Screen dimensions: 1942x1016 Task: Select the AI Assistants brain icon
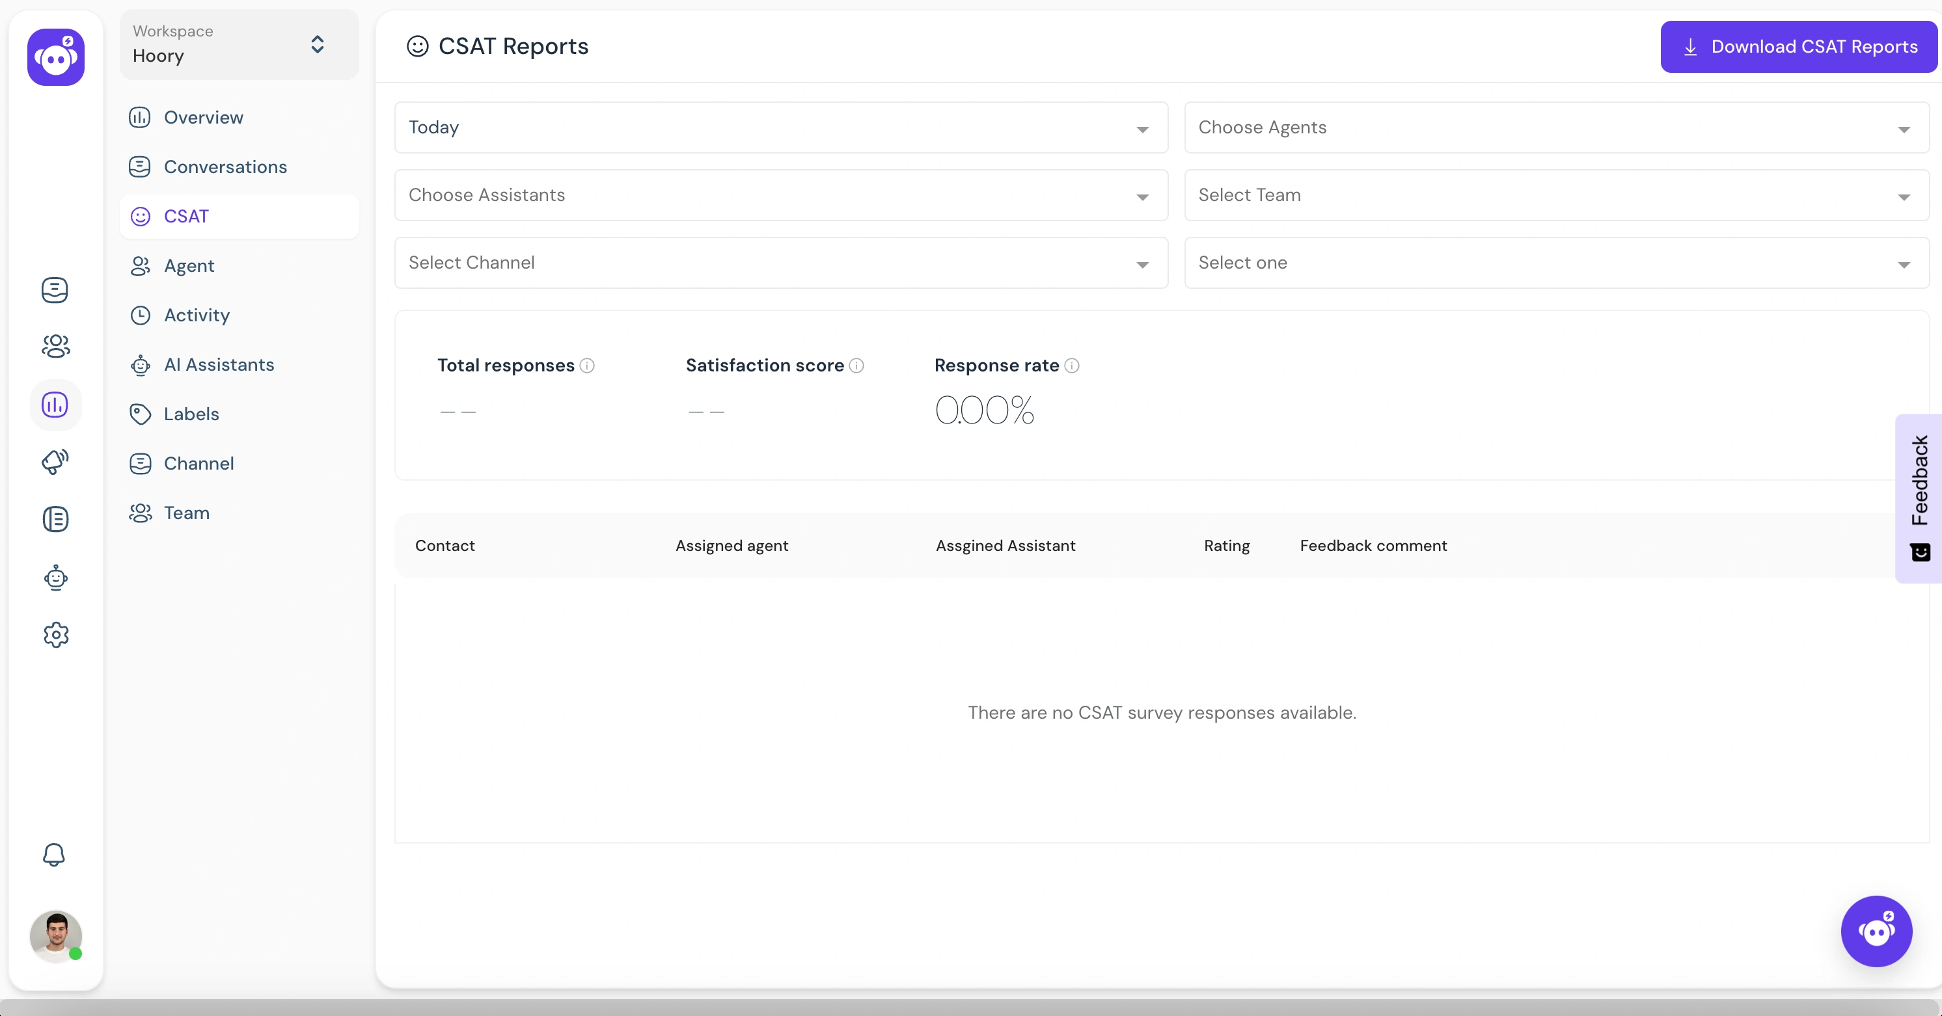tap(140, 365)
